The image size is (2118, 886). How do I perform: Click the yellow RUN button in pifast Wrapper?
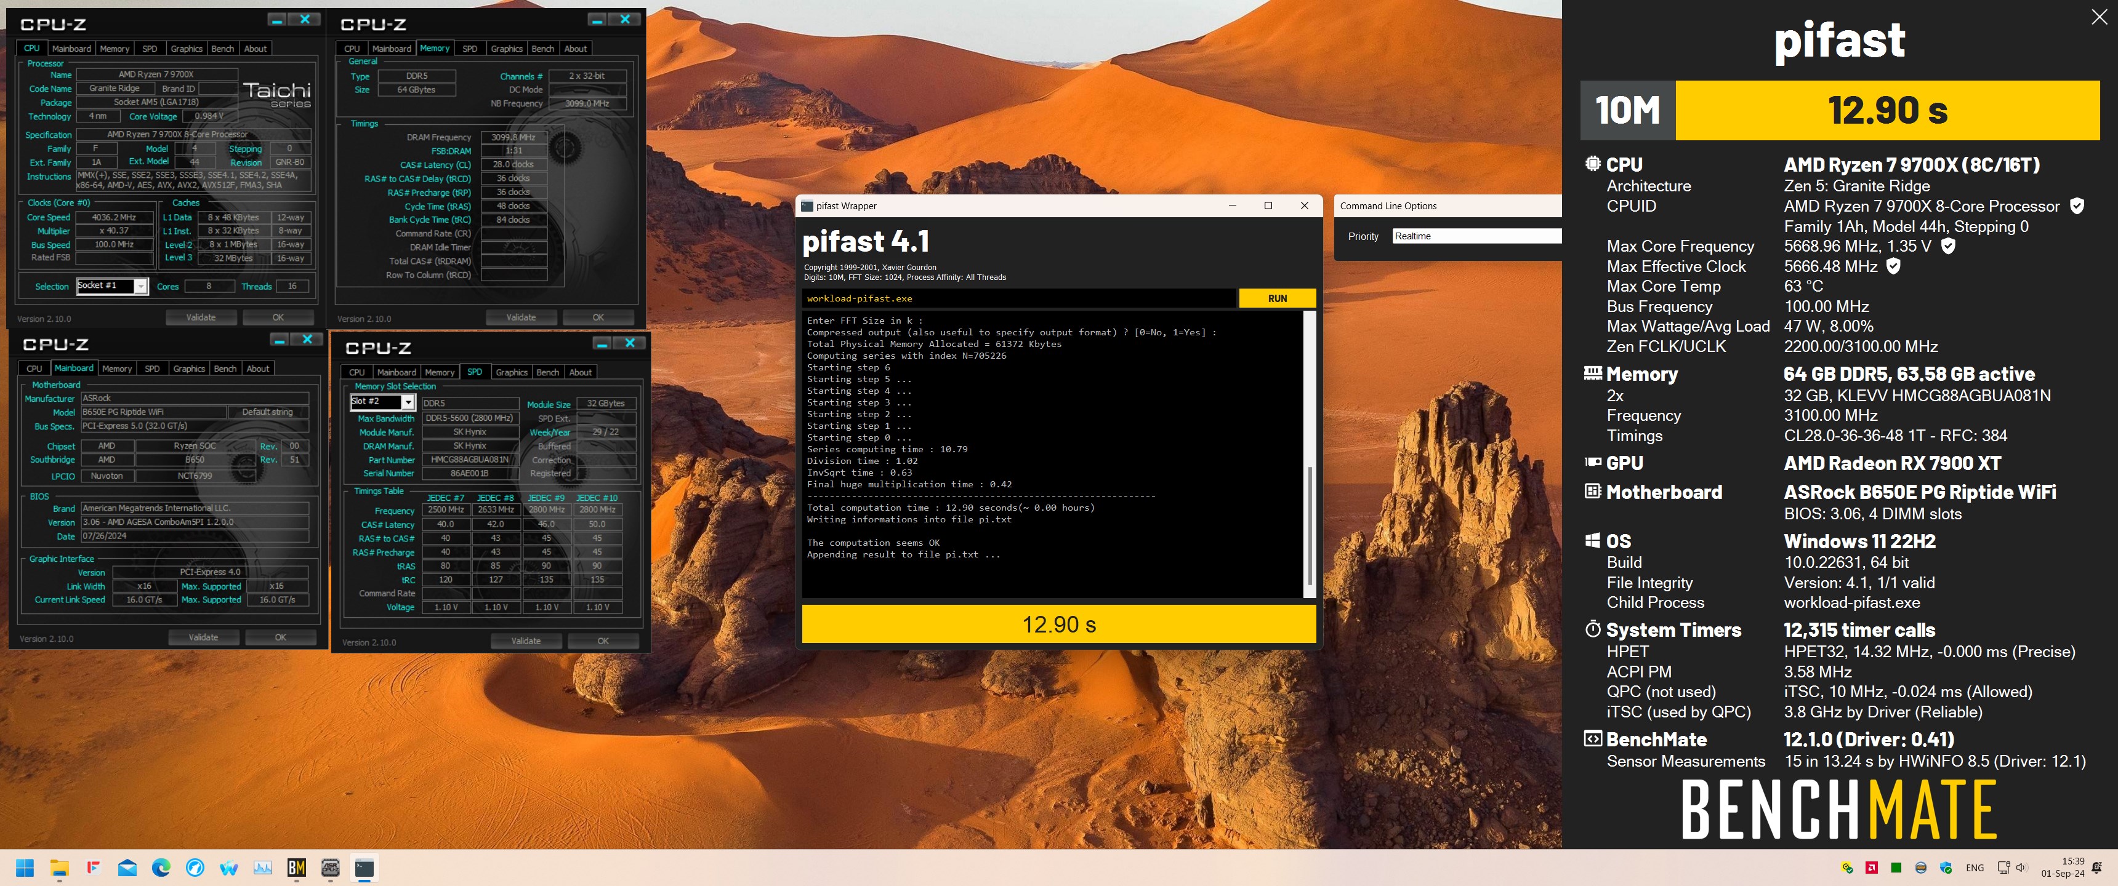1277,298
